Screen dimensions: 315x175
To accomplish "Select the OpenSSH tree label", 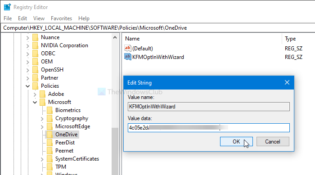I will pyautogui.click(x=52, y=70).
